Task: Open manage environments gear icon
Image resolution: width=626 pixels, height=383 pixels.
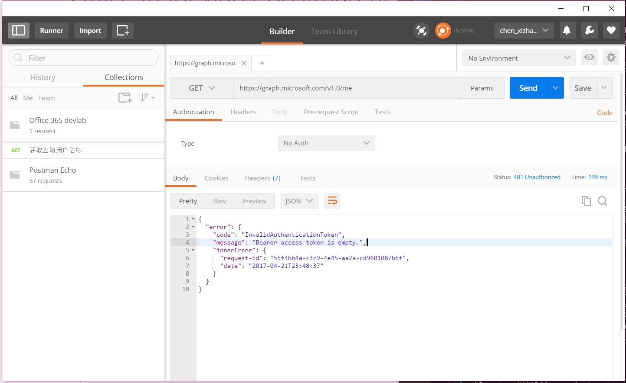Action: [x=611, y=58]
